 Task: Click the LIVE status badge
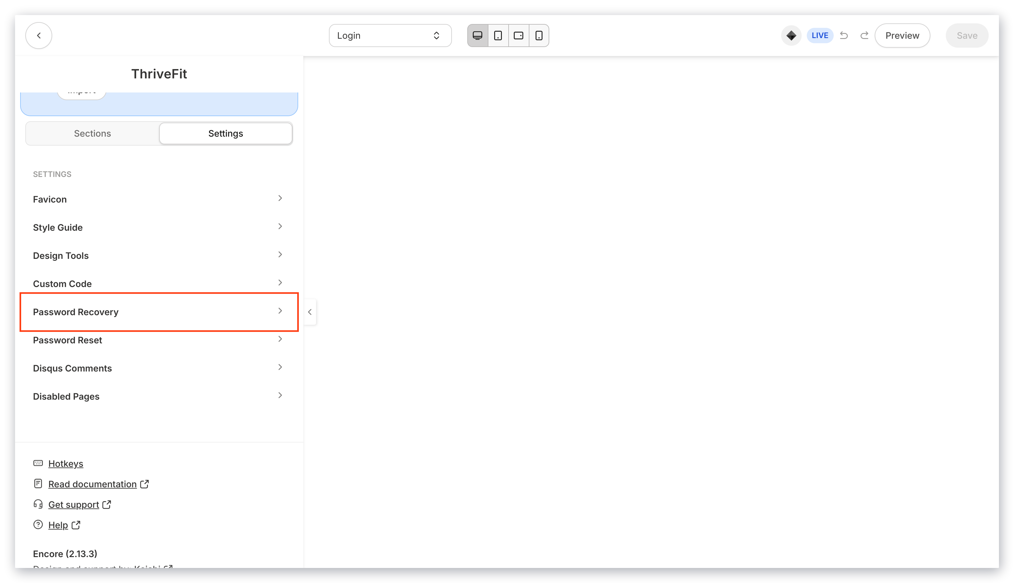click(x=820, y=36)
